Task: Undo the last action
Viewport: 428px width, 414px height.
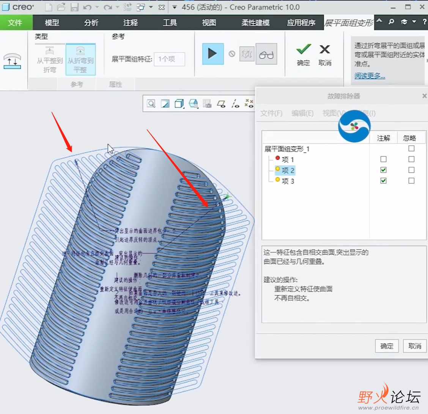Action: tap(87, 7)
